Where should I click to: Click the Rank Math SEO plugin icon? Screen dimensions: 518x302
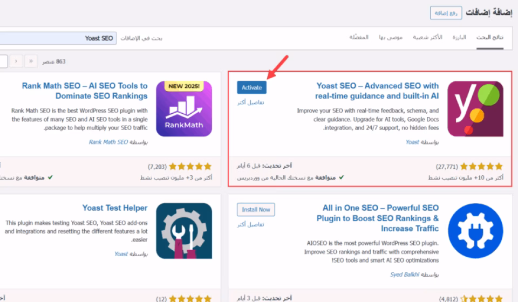[x=183, y=109]
